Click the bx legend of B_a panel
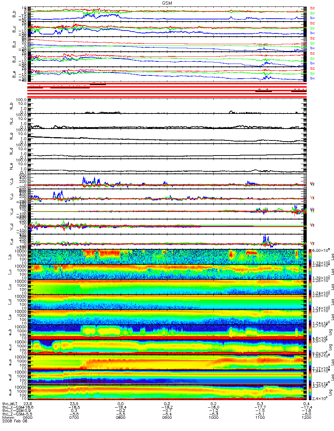Image resolution: width=334 pixels, height=431 pixels. coord(312,48)
